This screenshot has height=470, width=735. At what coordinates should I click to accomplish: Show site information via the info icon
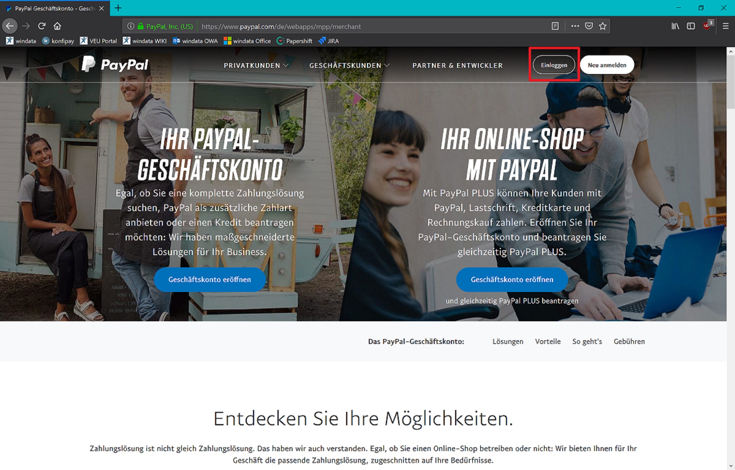pyautogui.click(x=131, y=26)
